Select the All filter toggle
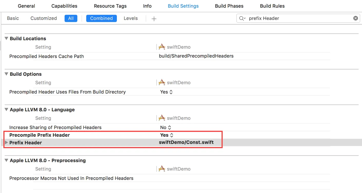Screen dimensions: 362x193 71,18
